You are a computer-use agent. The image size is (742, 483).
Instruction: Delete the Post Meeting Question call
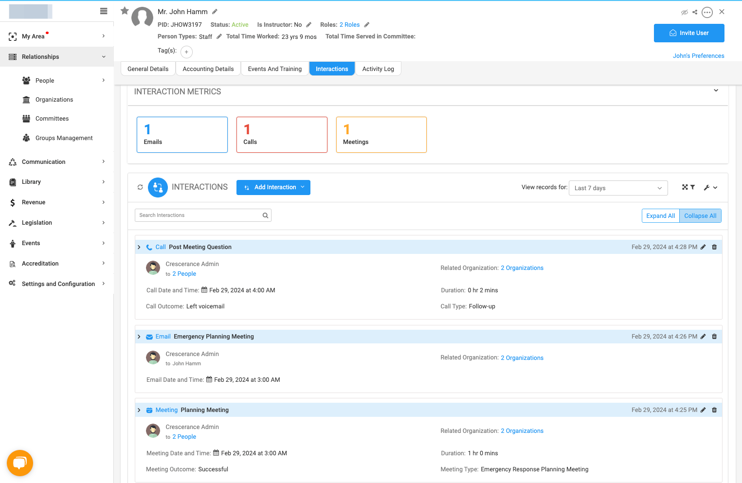(x=714, y=247)
